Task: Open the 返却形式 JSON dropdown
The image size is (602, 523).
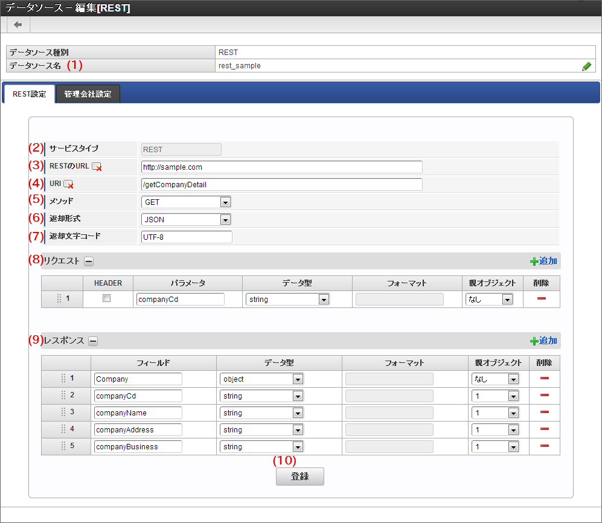Action: coord(185,220)
